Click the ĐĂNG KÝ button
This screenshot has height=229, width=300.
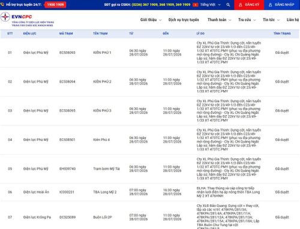(249, 5)
